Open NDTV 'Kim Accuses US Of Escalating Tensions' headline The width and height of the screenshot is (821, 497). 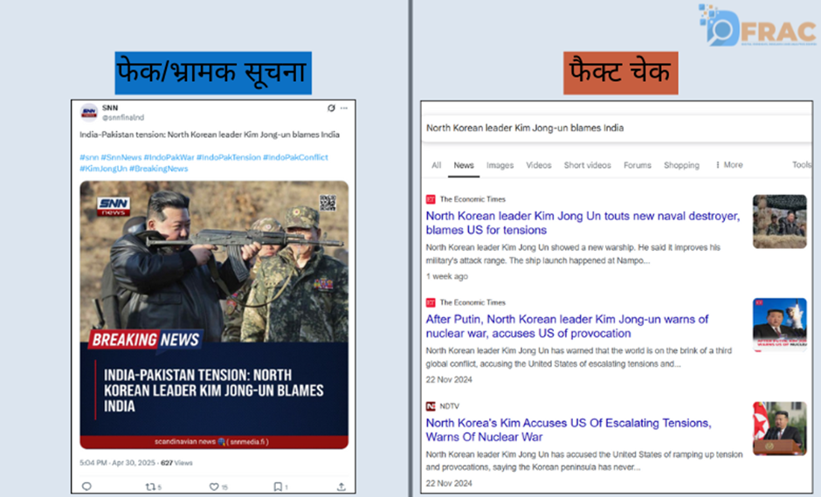click(x=568, y=430)
